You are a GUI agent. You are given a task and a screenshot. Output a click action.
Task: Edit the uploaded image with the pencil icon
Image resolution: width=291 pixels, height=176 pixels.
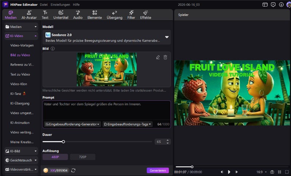click(x=158, y=57)
